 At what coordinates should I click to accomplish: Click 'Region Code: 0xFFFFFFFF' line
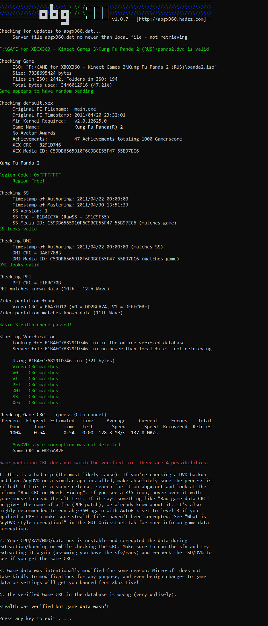[x=30, y=175]
